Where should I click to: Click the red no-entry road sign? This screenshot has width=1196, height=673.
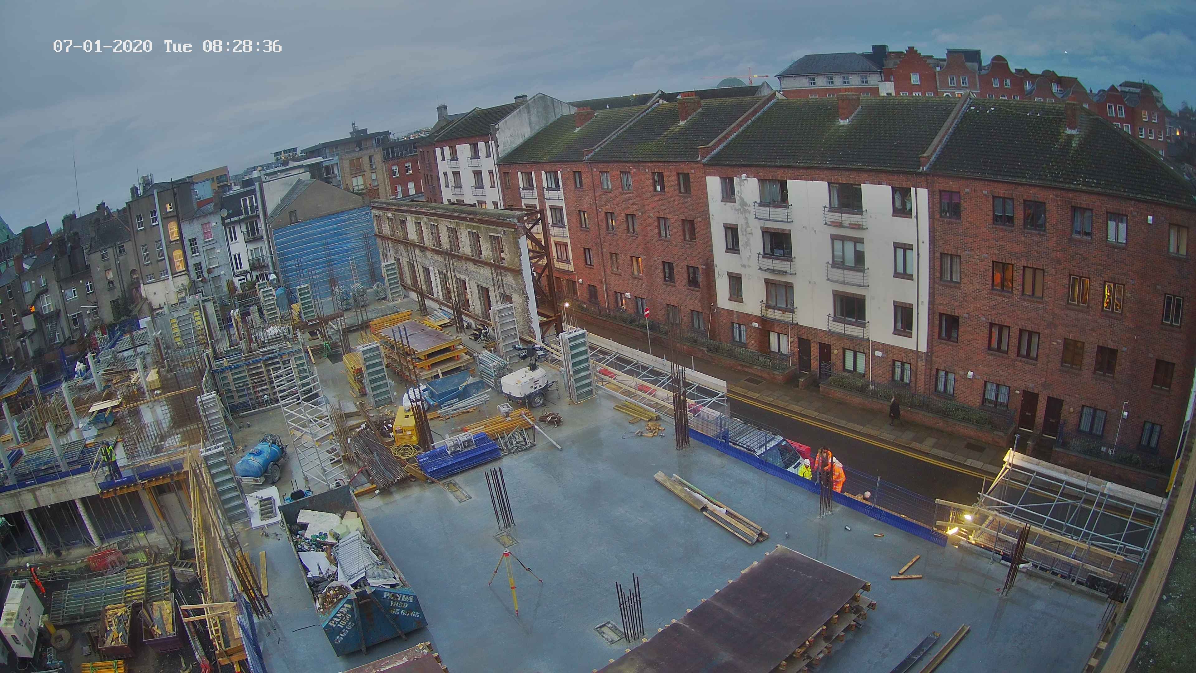[x=647, y=313]
